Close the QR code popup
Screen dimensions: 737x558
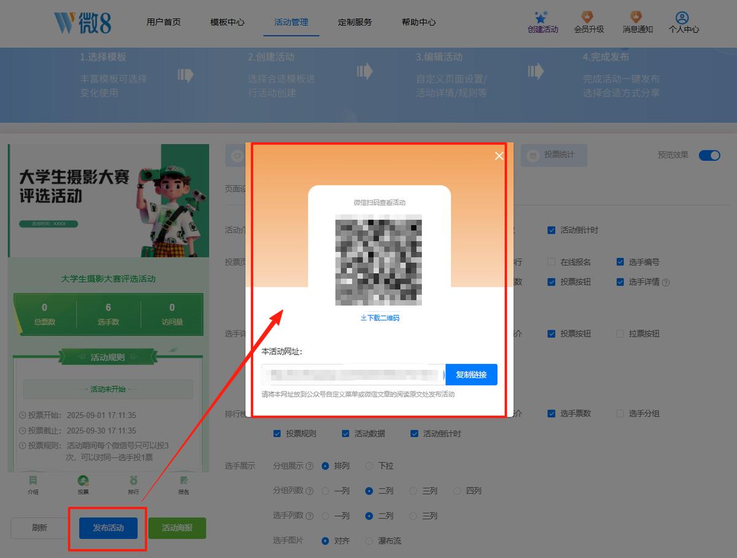499,156
